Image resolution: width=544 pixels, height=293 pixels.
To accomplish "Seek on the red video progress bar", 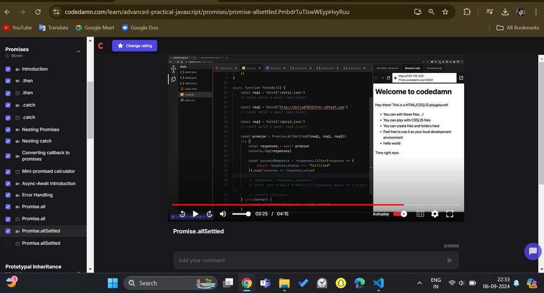I will 316,205.
